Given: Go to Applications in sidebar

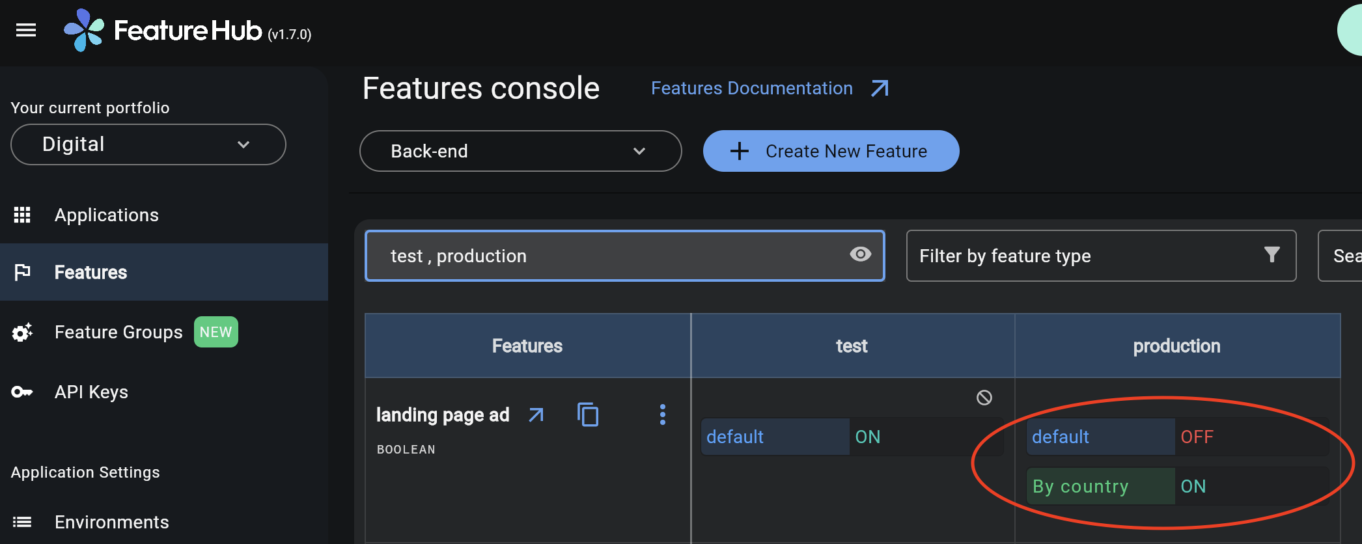Looking at the screenshot, I should click(107, 215).
